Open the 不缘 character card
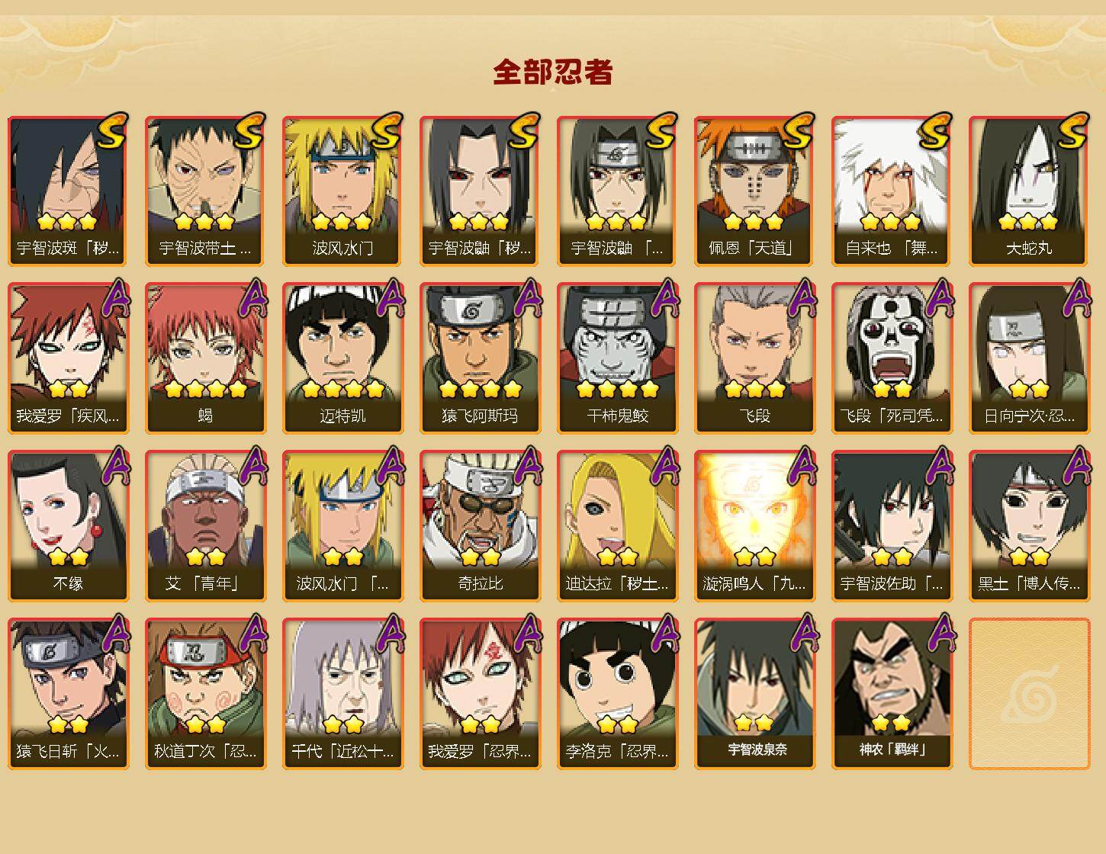1106x854 pixels. [68, 526]
